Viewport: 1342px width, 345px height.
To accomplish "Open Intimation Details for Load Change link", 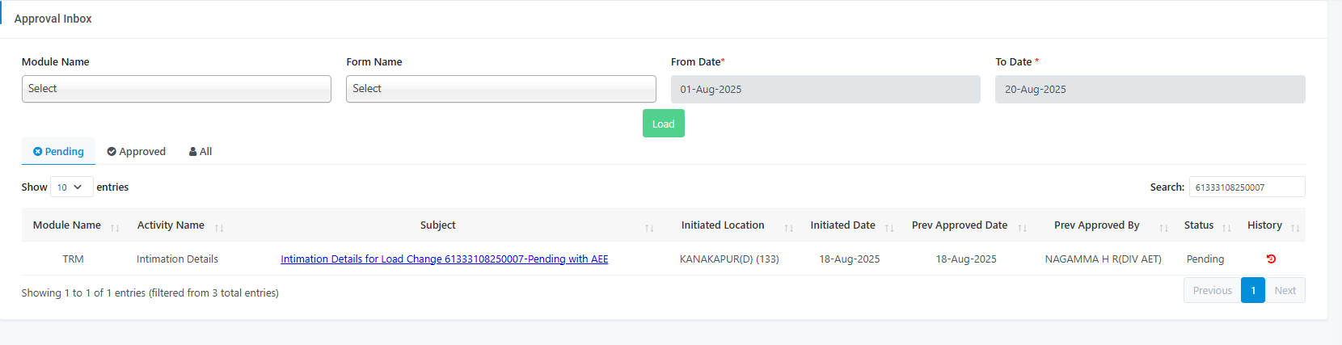I will tap(444, 259).
